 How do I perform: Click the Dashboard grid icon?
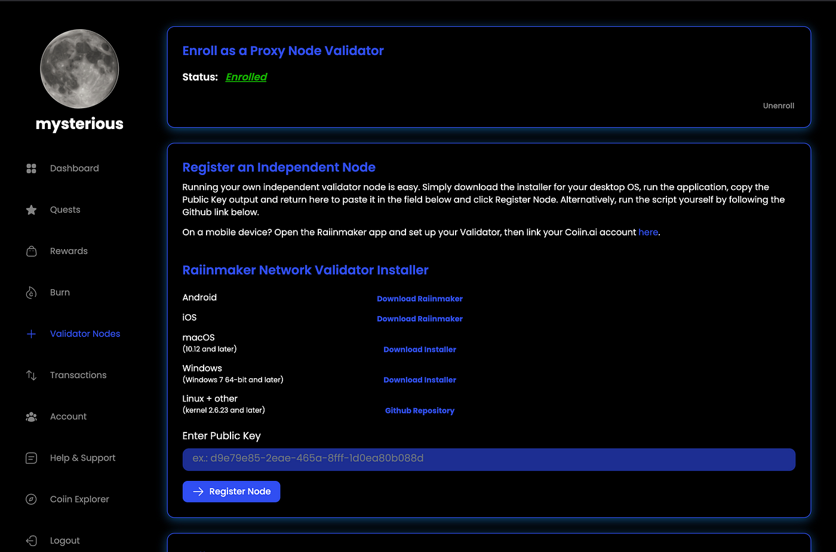[32, 168]
